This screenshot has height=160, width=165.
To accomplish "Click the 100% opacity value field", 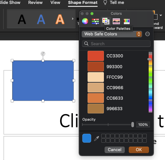I will (143, 125).
